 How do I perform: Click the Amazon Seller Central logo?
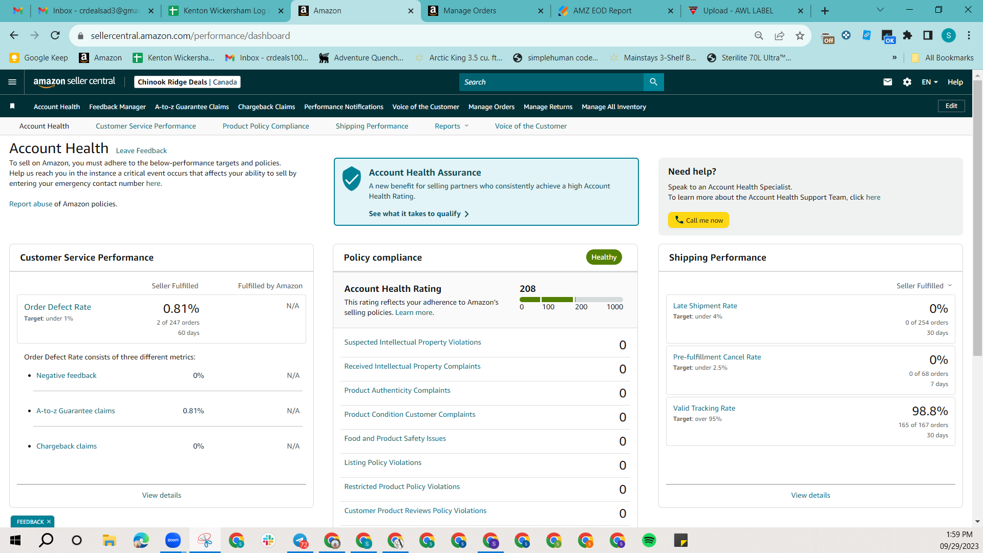[74, 82]
